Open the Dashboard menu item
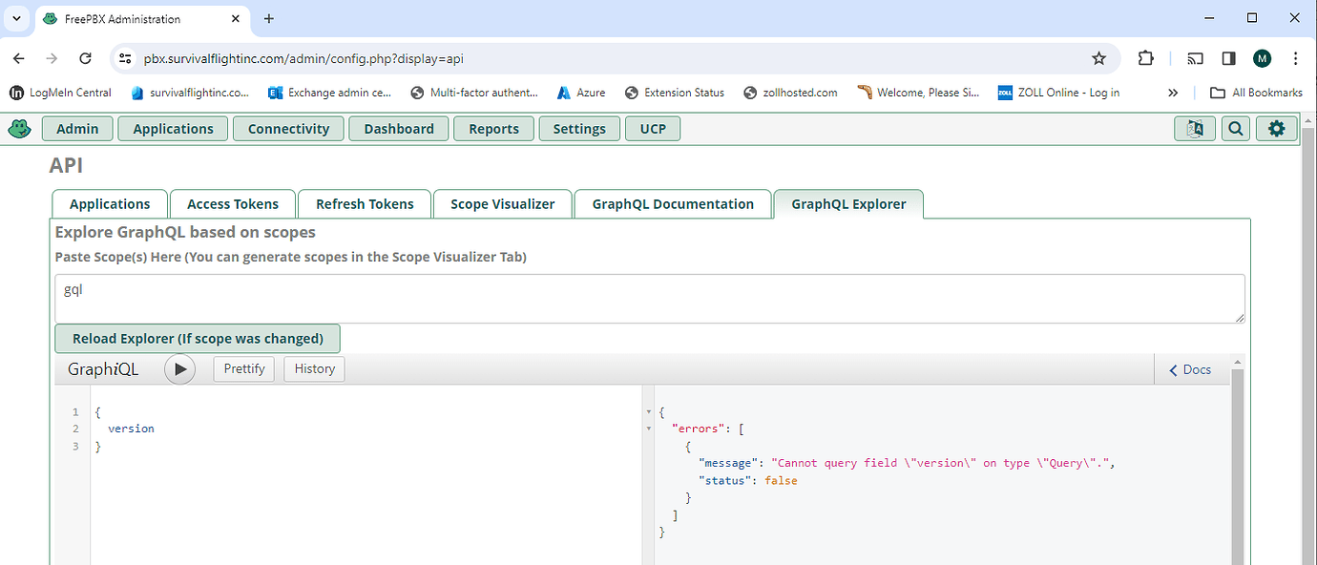Screen dimensions: 1317x565 399,129
